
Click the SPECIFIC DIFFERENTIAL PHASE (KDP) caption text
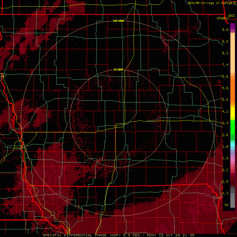tap(82, 235)
